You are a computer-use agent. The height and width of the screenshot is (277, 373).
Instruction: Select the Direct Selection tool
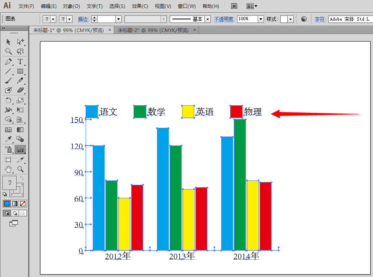21,42
